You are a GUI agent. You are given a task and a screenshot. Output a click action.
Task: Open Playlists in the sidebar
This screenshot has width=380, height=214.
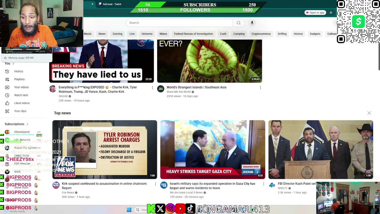click(x=19, y=79)
